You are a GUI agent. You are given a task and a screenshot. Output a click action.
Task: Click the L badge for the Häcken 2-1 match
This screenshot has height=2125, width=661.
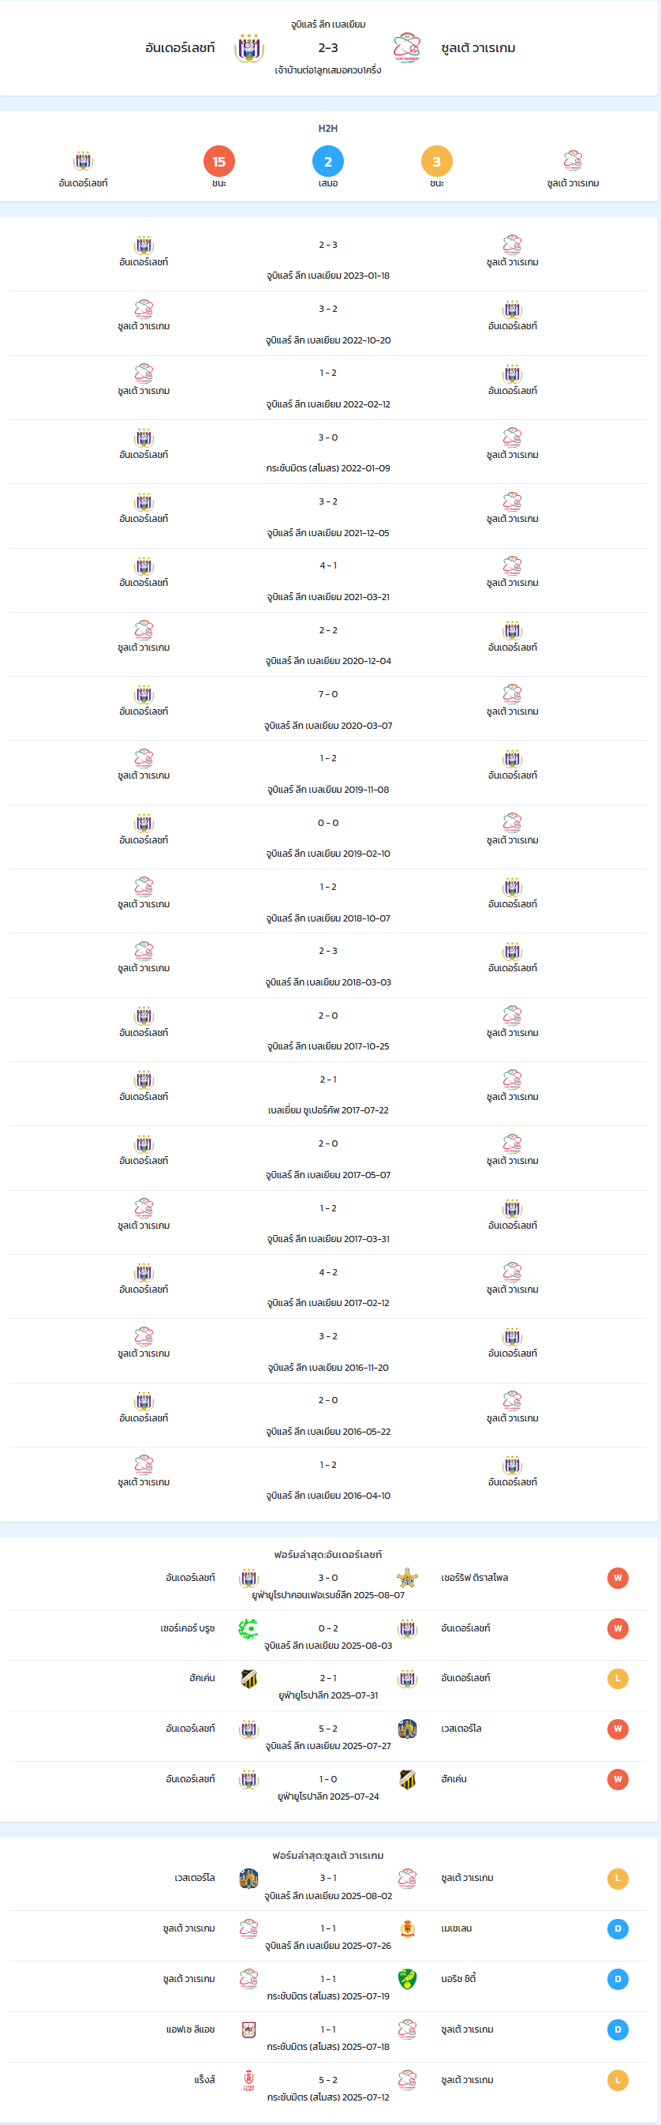click(x=618, y=1679)
